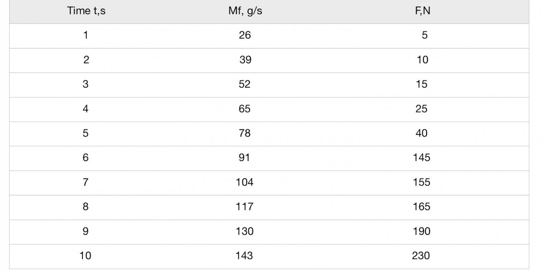Click the time cell with value 2
Screen dimensions: 550x272
[86, 60]
